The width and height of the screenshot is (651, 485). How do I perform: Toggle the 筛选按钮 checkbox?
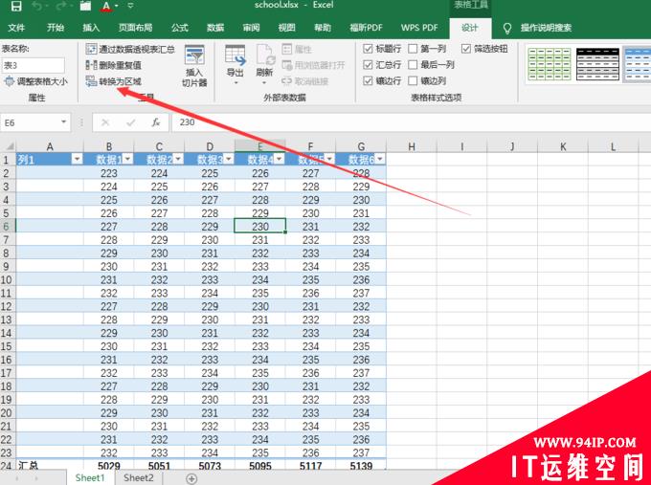point(466,49)
